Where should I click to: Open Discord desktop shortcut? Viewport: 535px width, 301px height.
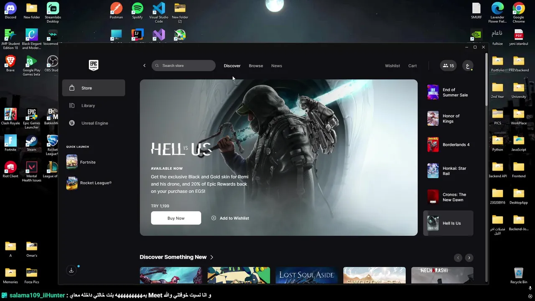coord(10,11)
